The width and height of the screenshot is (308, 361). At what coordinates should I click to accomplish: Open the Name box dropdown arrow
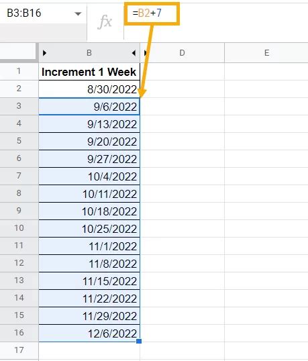point(79,14)
